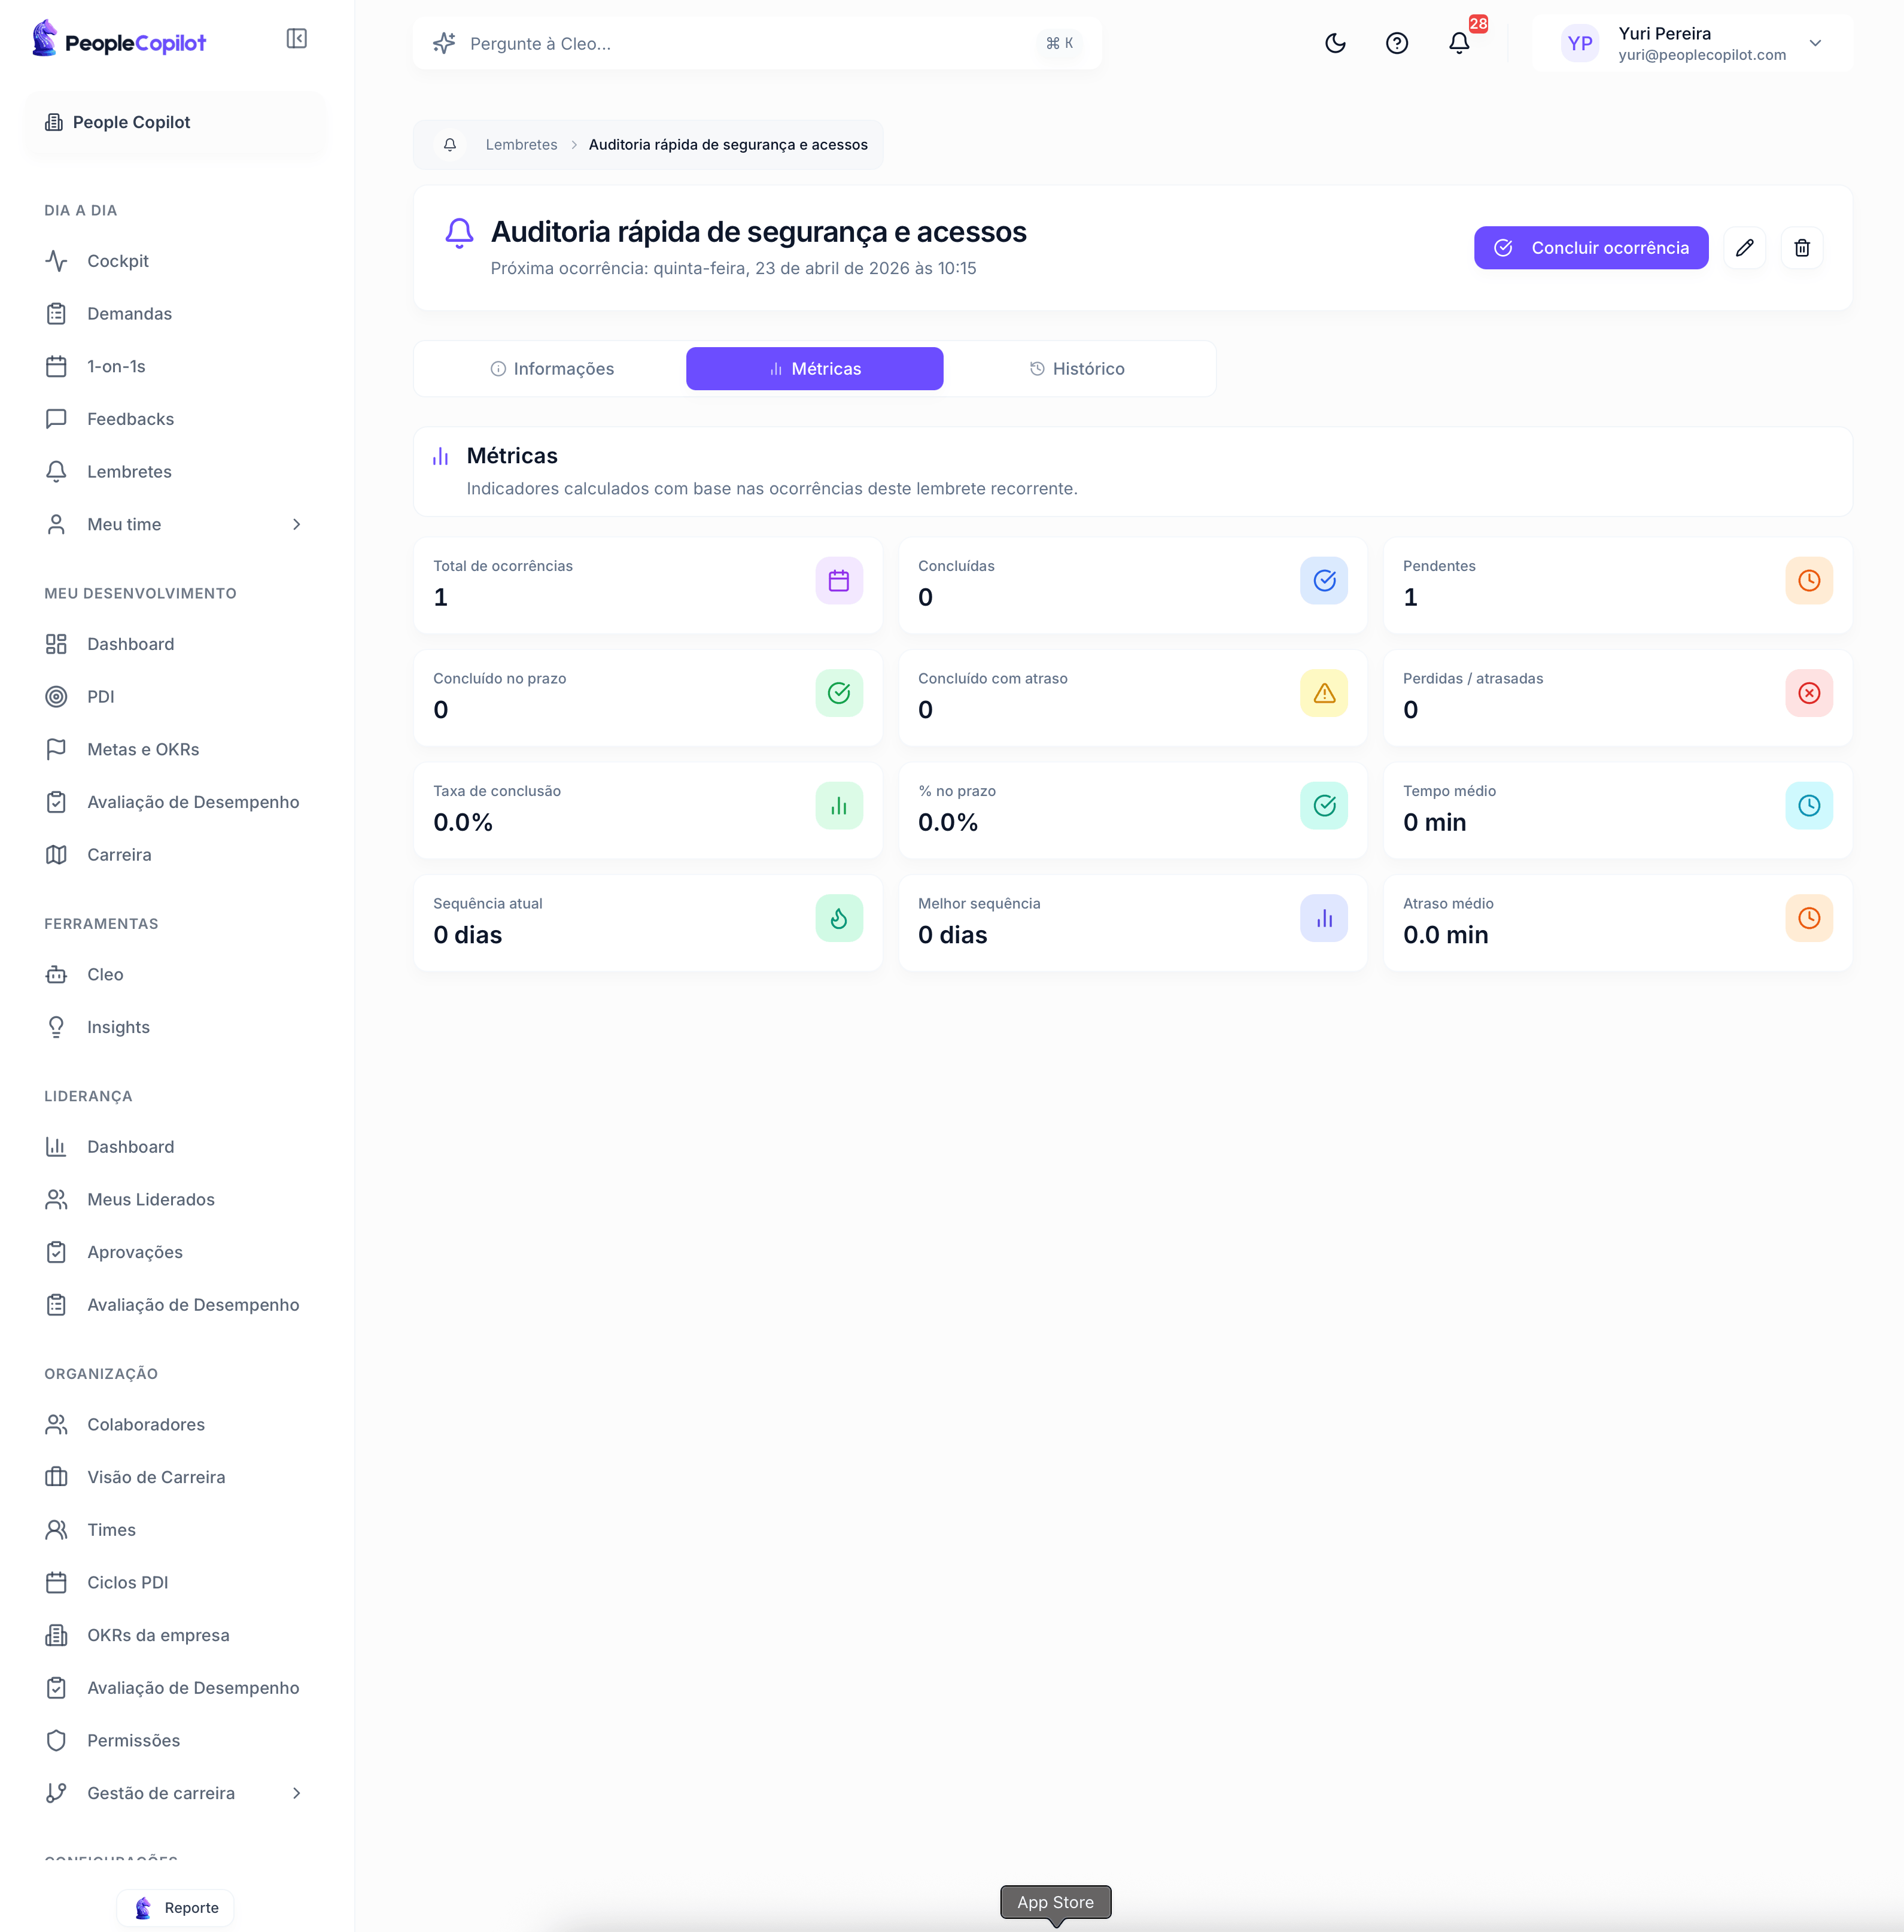Click the Atraso médio value 0.0 min
The width and height of the screenshot is (1904, 1932).
tap(1445, 936)
